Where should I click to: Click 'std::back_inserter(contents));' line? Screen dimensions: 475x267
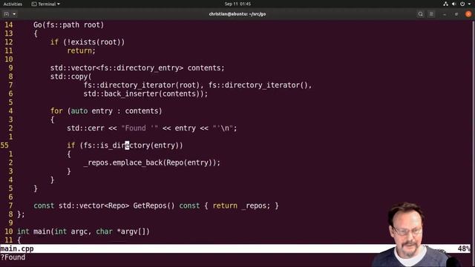click(x=145, y=93)
